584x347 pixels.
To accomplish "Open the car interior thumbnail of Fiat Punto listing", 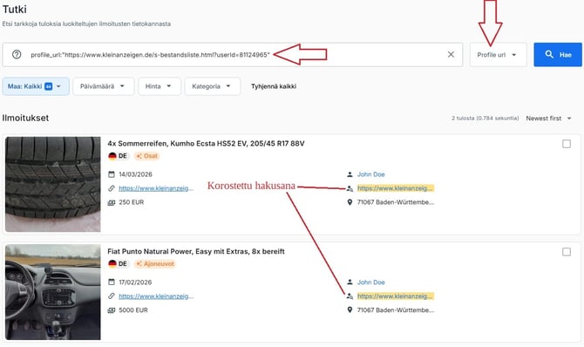I will pos(53,292).
